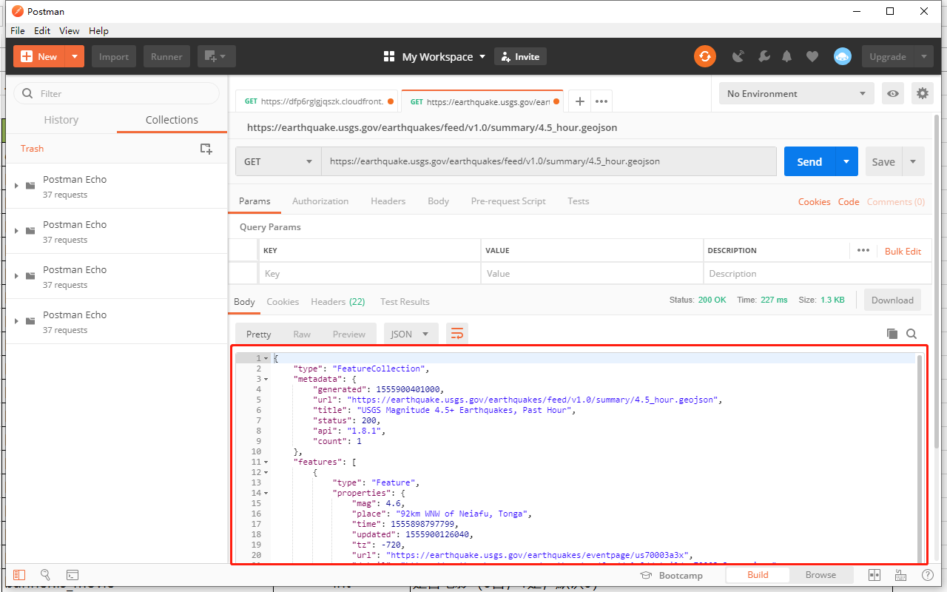Toggle the sidebar visibility
947x592 pixels.
pyautogui.click(x=19, y=575)
